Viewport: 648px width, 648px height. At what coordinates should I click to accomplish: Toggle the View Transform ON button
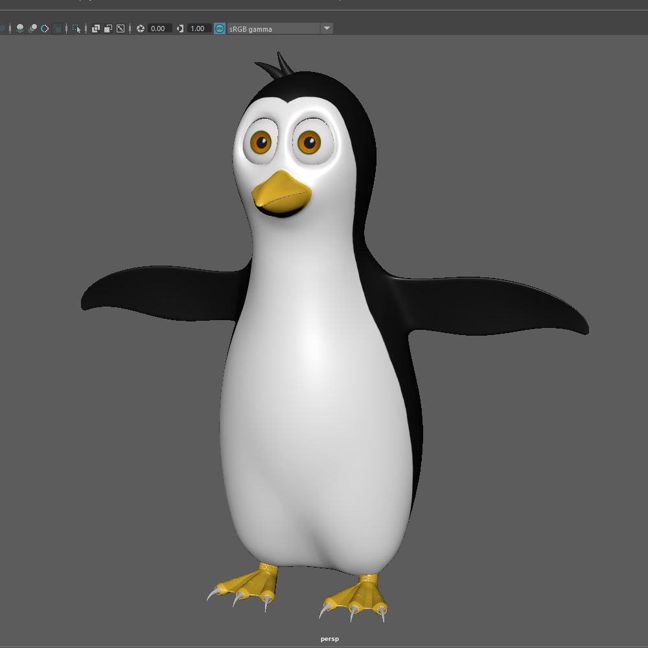pyautogui.click(x=220, y=29)
